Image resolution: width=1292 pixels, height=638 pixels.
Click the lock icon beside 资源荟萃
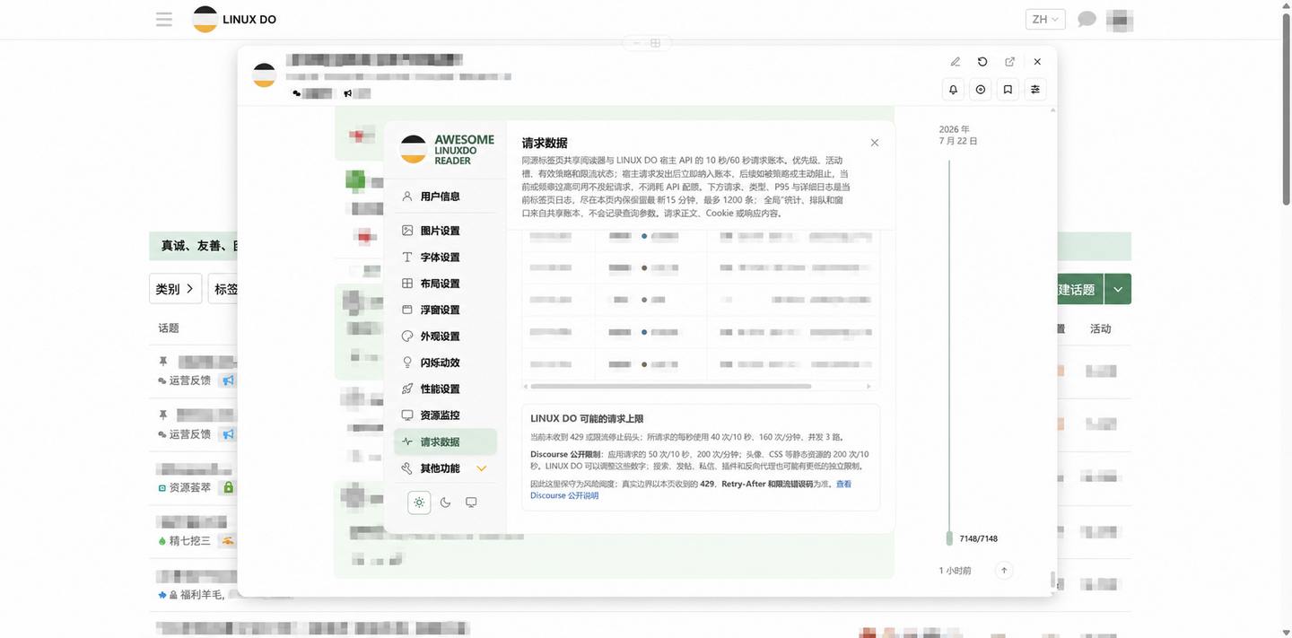pos(228,487)
